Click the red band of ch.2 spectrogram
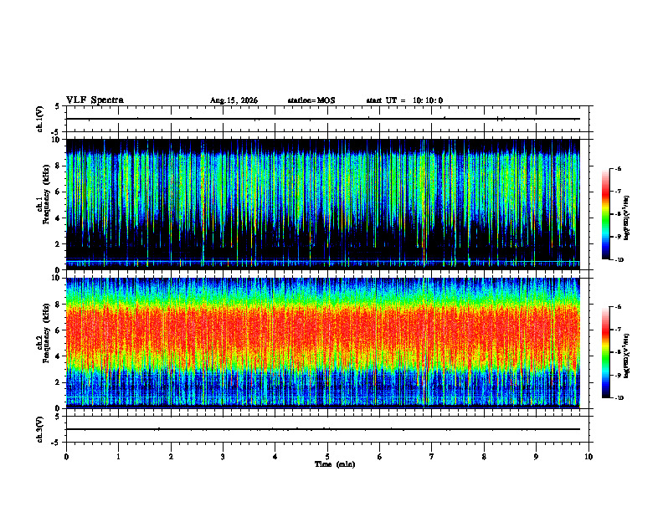Screen dimensions: 663x512 tap(323, 330)
